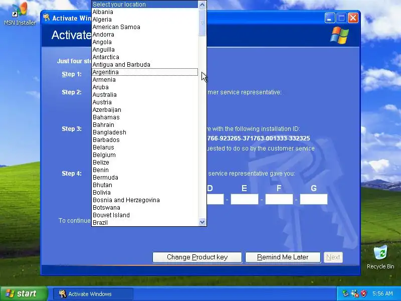Select Barbados in the dropdown
The width and height of the screenshot is (401, 301).
coord(145,140)
